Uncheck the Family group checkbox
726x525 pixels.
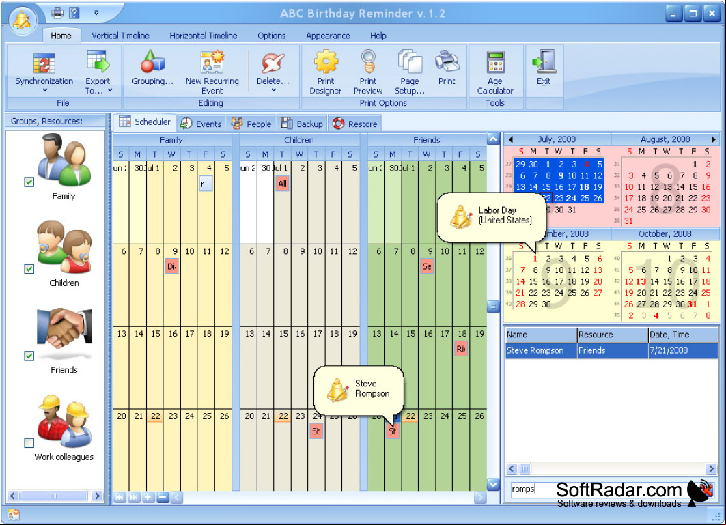point(29,182)
